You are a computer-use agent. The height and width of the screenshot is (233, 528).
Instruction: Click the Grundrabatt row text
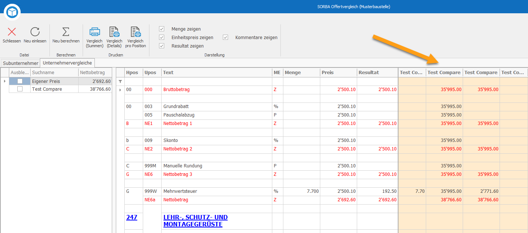point(176,107)
